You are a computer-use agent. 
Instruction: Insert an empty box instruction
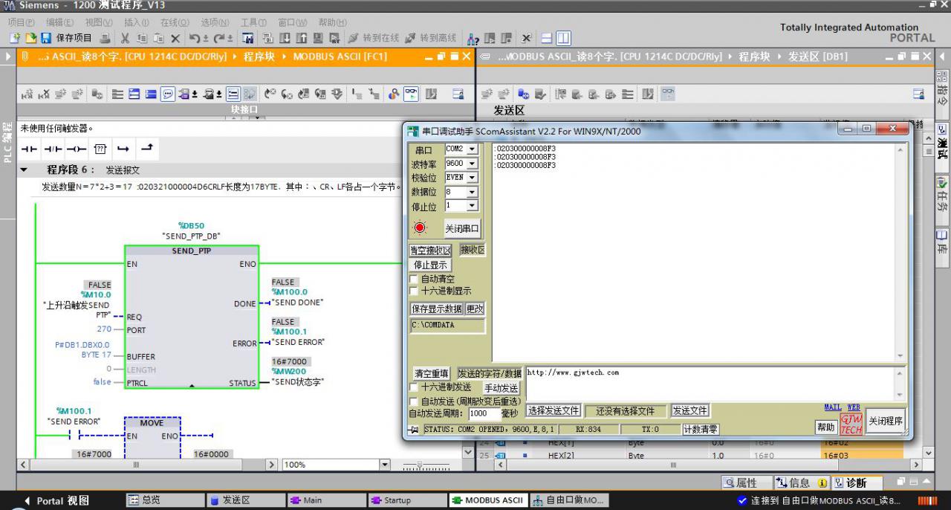[100, 149]
